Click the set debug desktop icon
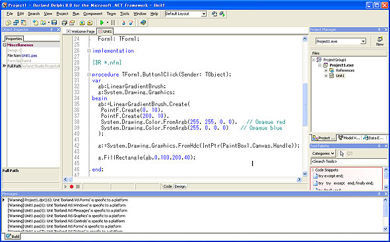390x242 pixels. [x=222, y=14]
